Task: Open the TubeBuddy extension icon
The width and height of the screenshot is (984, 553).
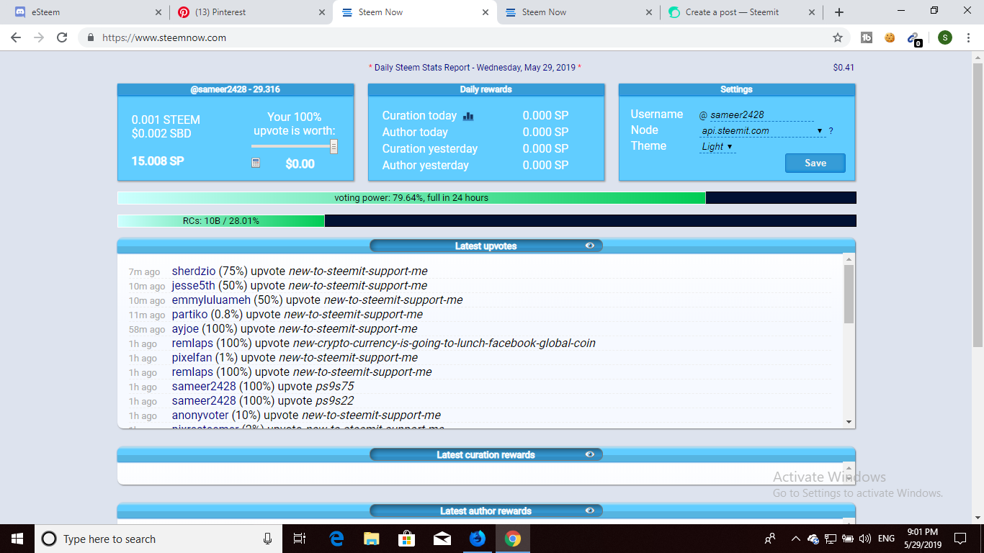Action: [867, 37]
